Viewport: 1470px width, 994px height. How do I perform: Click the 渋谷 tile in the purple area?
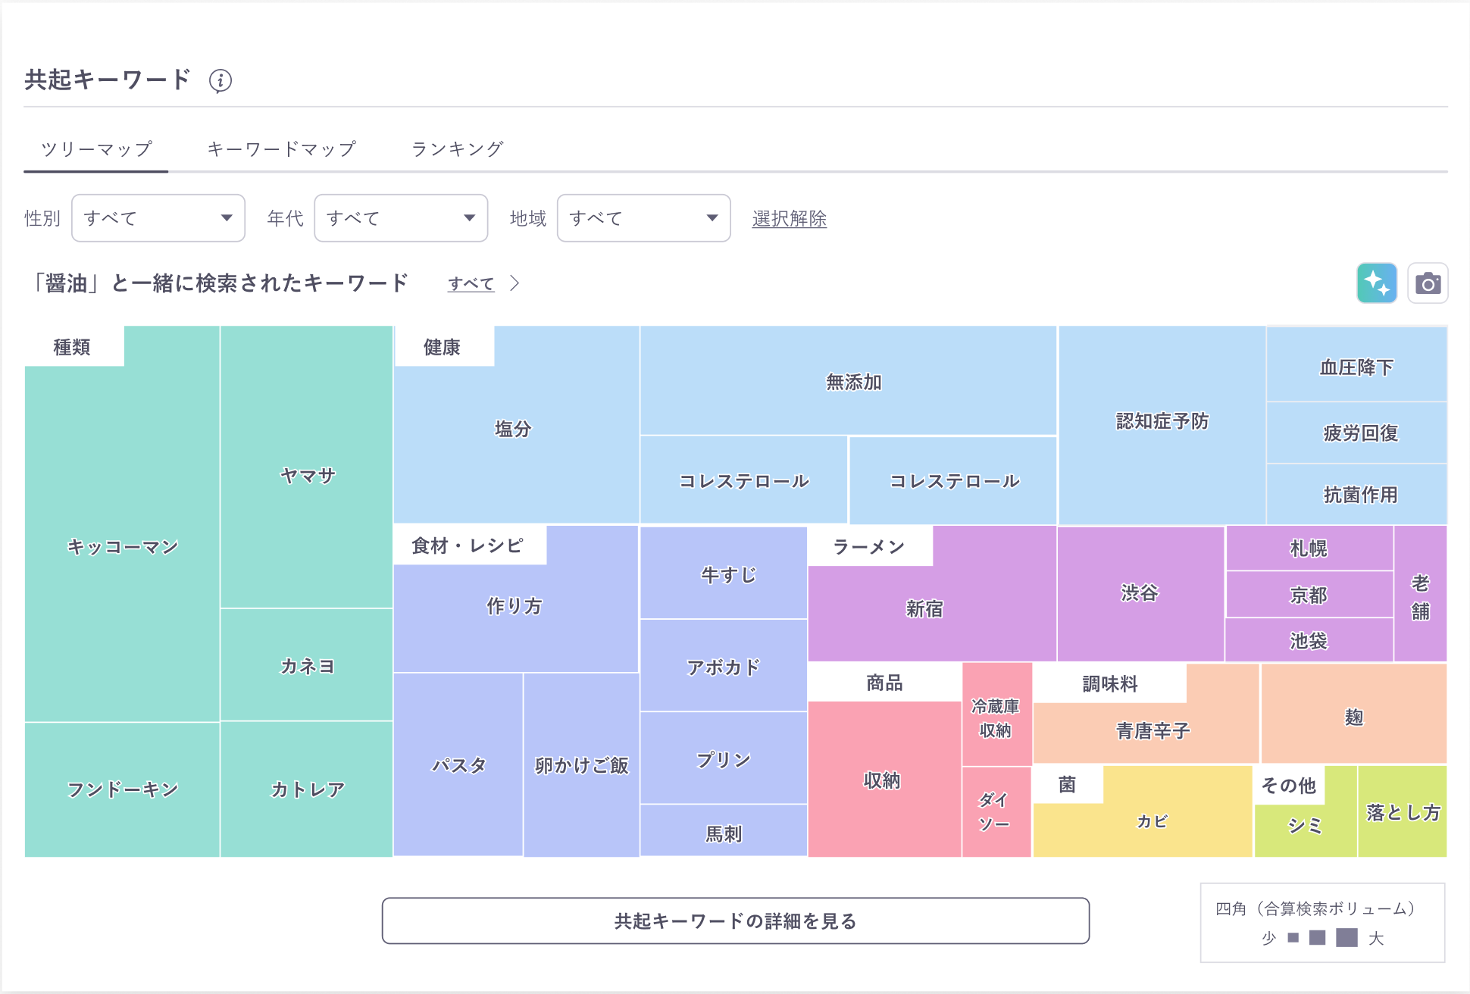coord(1140,594)
